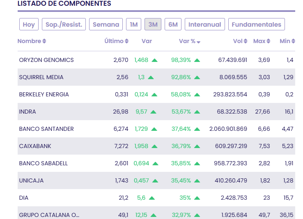Image resolution: width=303 pixels, height=219 pixels.
Task: Open the CAIXABANK component page
Action: [x=35, y=146]
